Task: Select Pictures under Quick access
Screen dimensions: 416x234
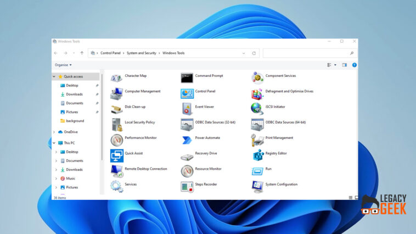Action: [x=72, y=112]
